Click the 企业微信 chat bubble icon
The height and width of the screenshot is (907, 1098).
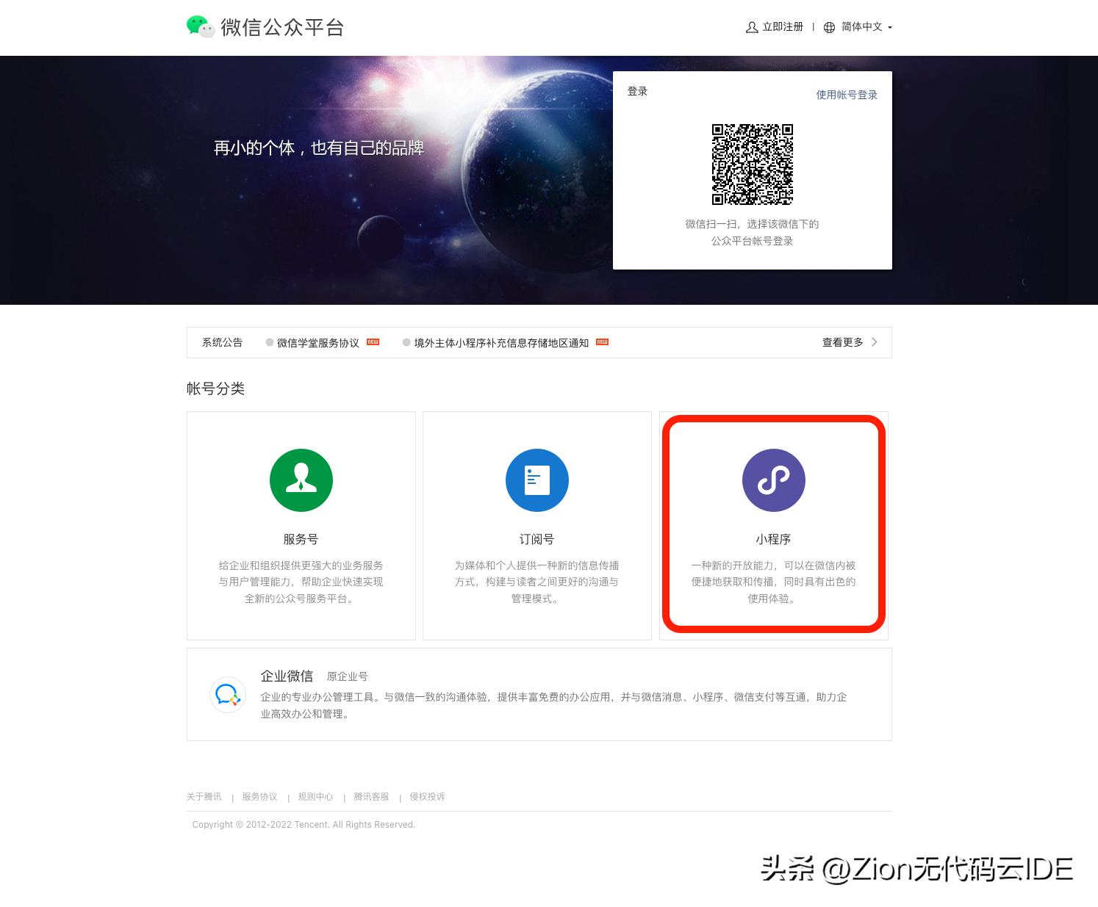pyautogui.click(x=228, y=694)
